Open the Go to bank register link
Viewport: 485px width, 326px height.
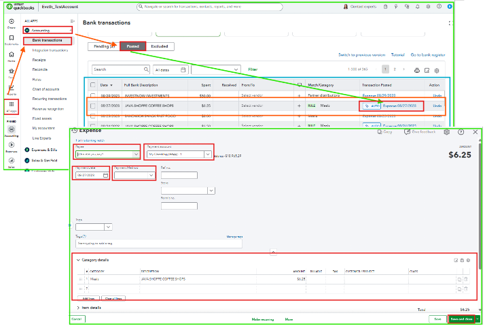[428, 55]
